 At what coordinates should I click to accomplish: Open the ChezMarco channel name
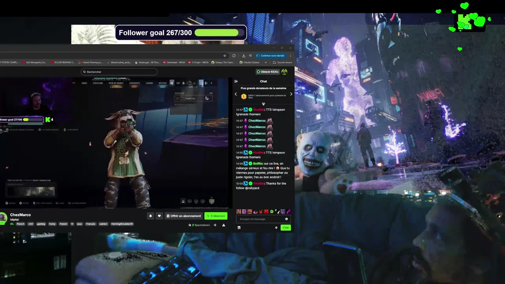click(x=21, y=215)
